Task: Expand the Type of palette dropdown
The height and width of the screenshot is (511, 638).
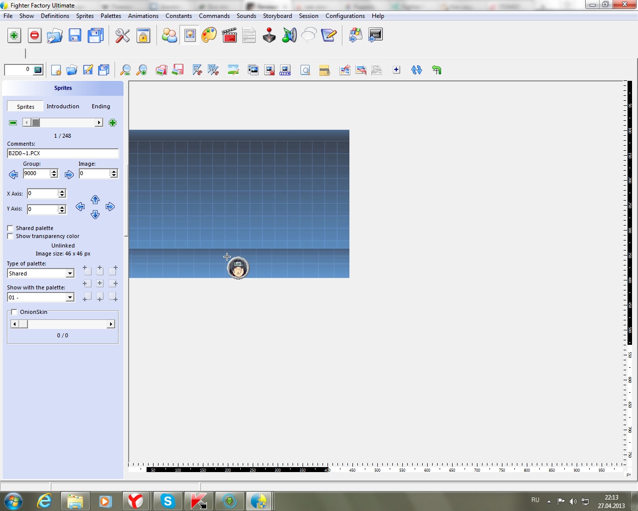Action: tap(70, 273)
